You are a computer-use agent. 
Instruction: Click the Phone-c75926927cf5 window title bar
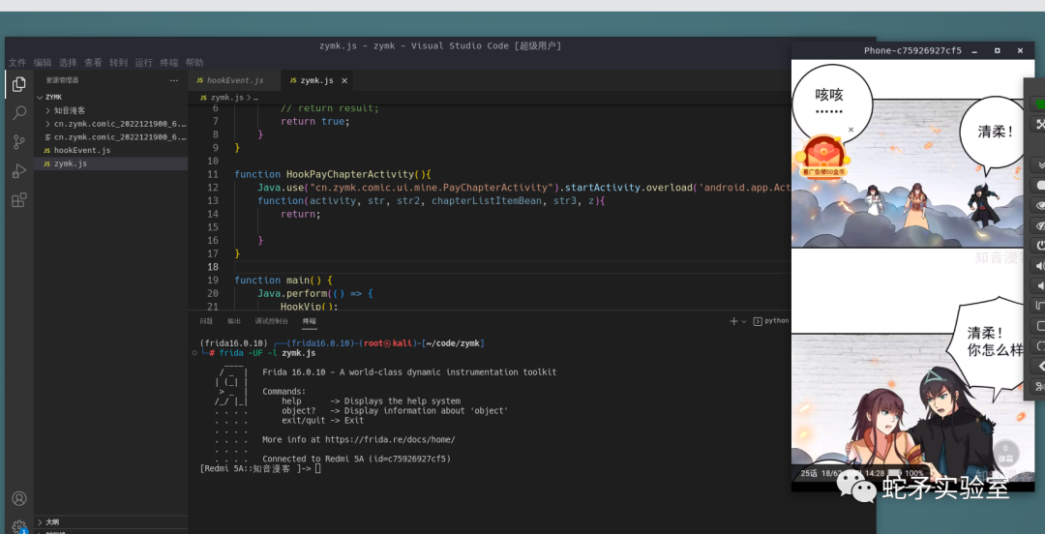click(912, 50)
